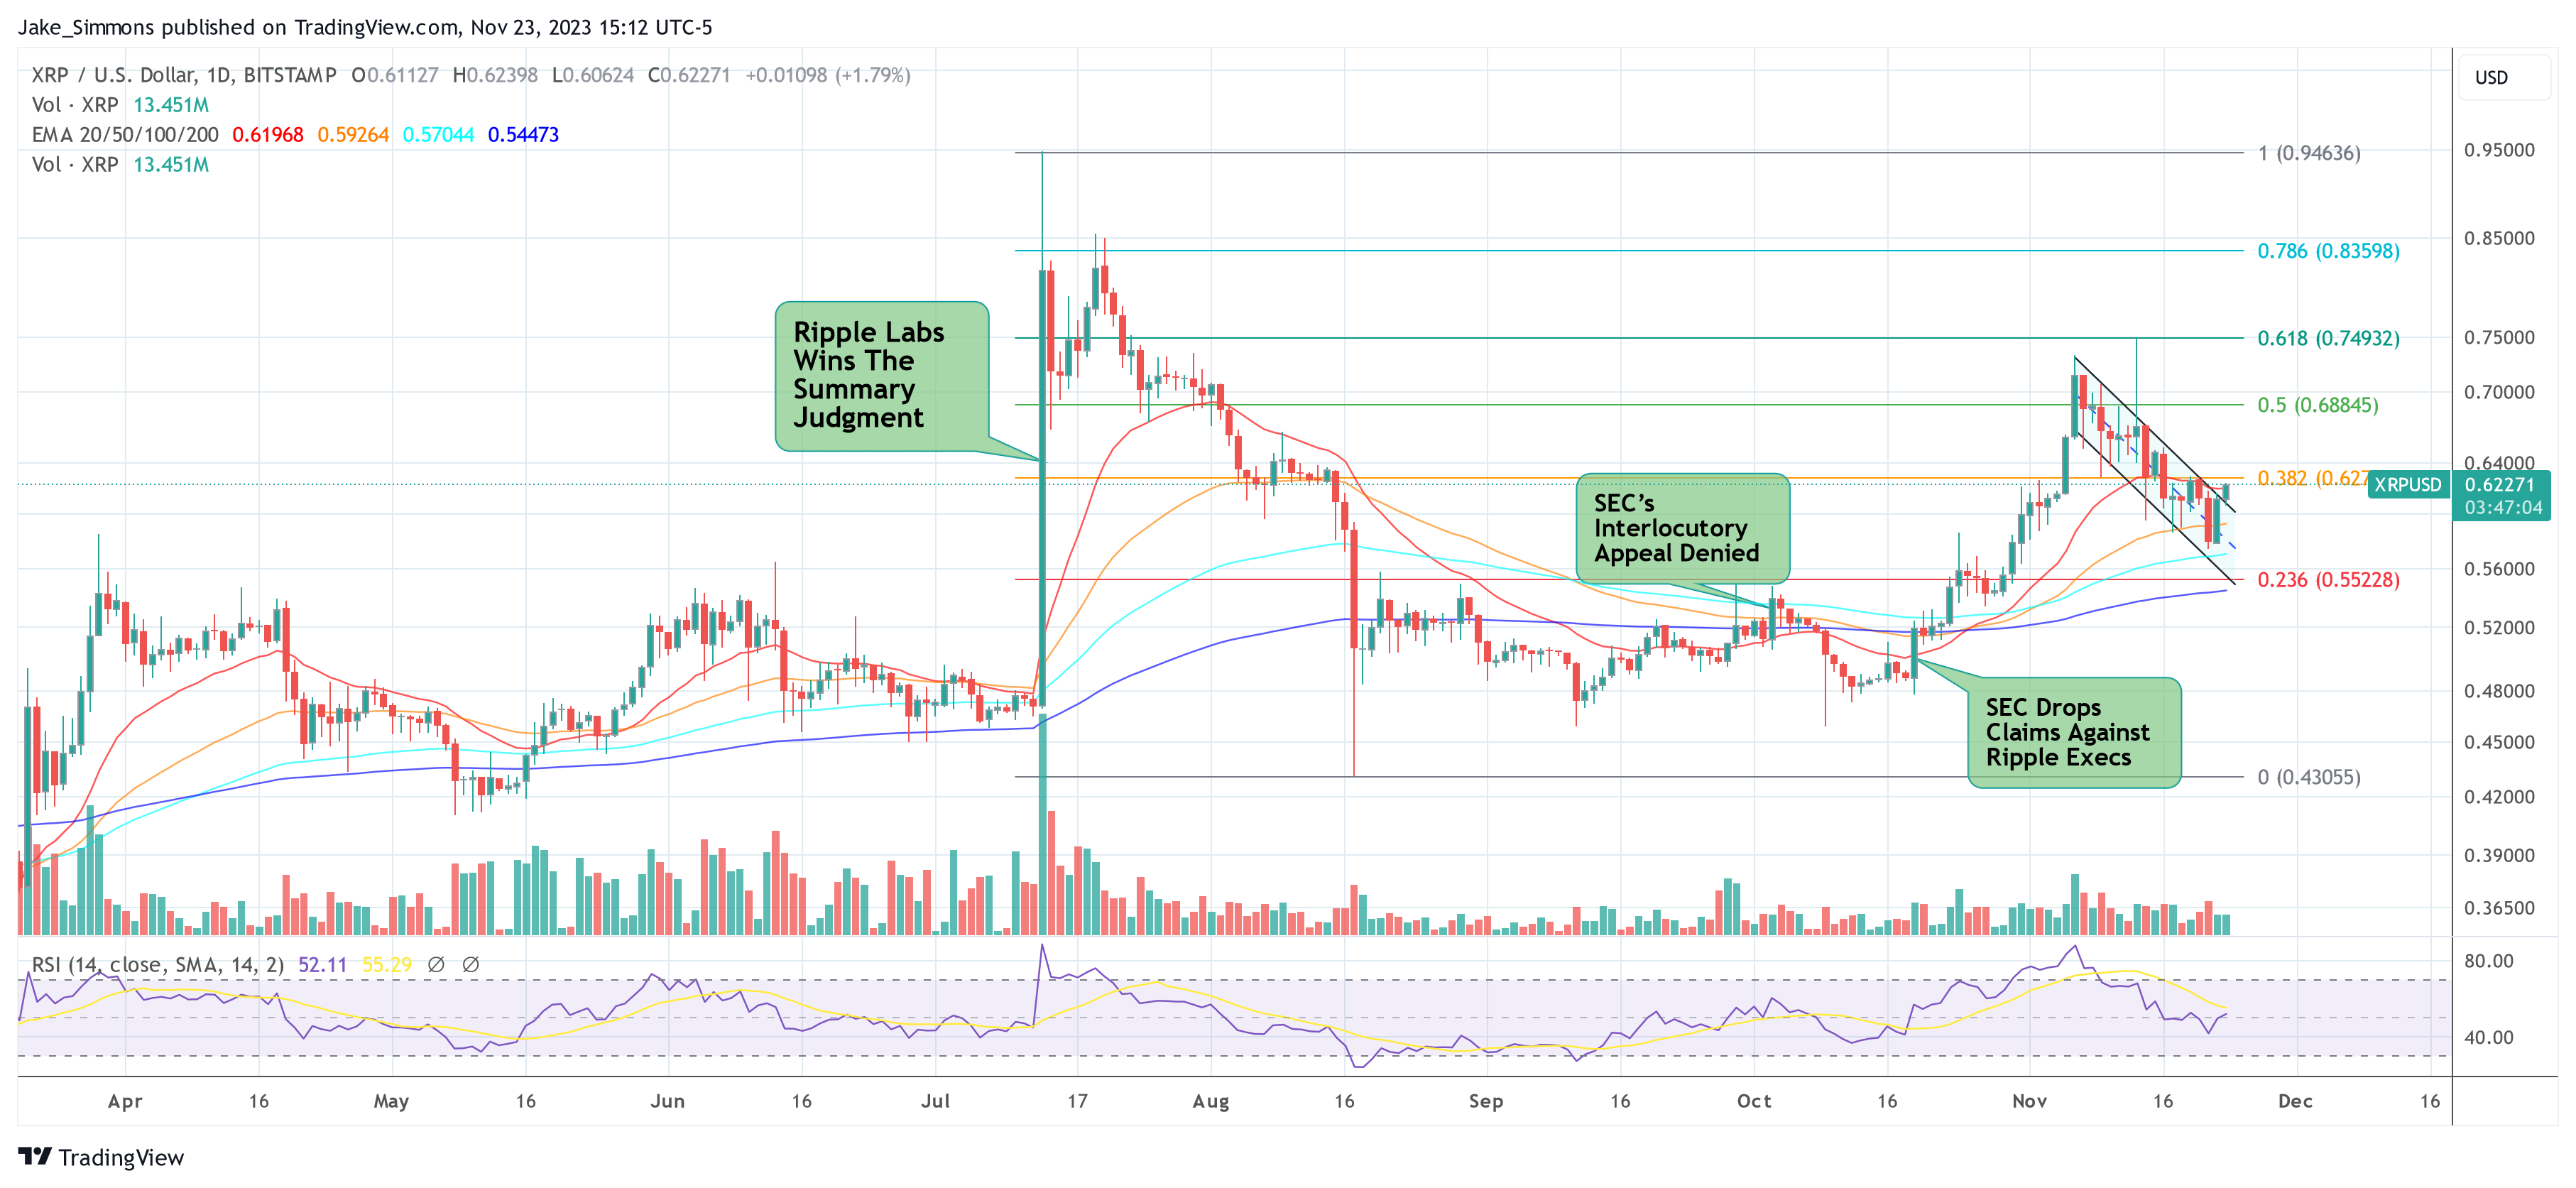This screenshot has width=2576, height=1188.
Task: Click the Jake_Simmons published header text
Action: [x=365, y=27]
